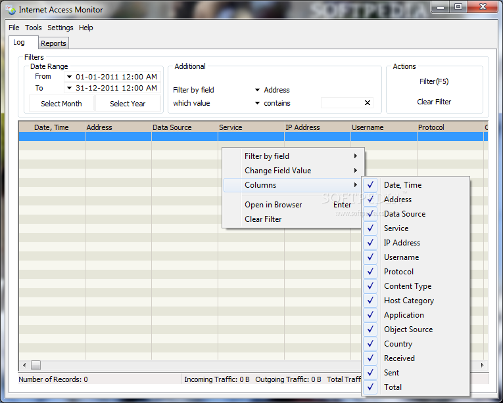Open the Columns context menu entry
Image resolution: width=503 pixels, height=403 pixels.
pos(293,185)
